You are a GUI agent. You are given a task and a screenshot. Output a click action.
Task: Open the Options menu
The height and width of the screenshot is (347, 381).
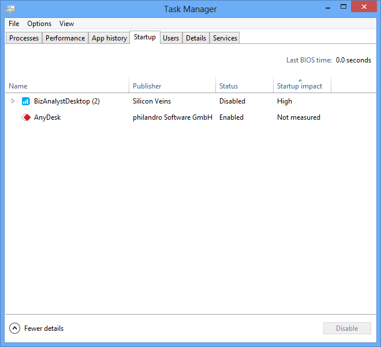[x=39, y=24]
